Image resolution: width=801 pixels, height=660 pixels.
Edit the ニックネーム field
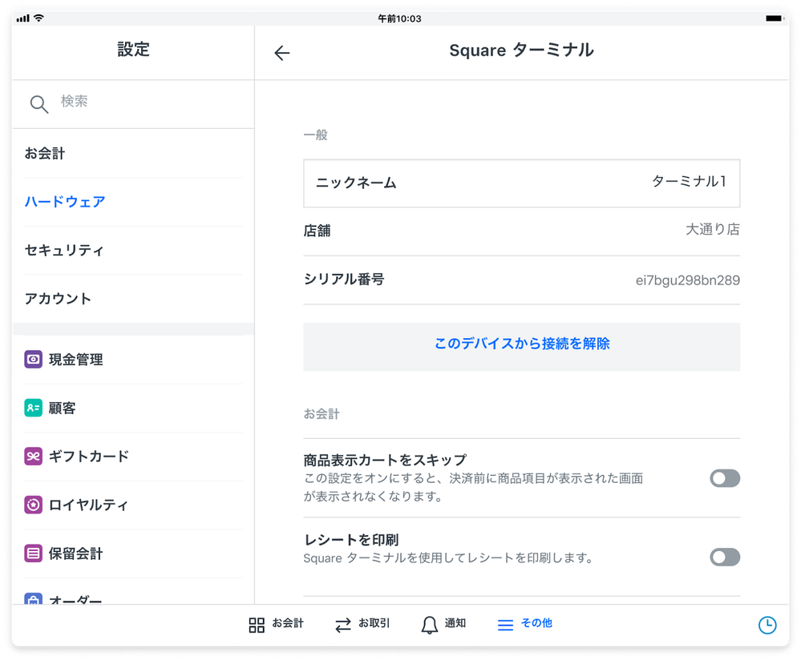[x=521, y=183]
